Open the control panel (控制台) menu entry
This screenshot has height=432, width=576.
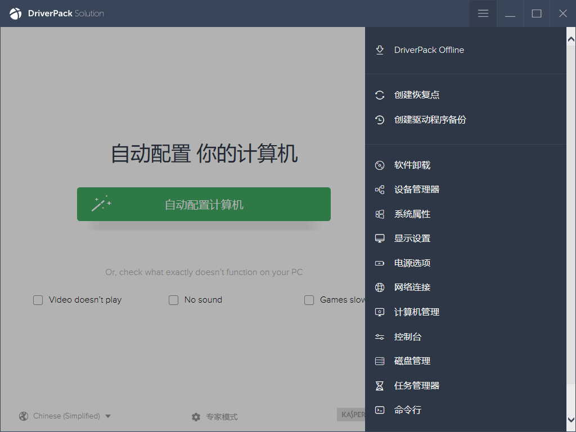coord(407,337)
